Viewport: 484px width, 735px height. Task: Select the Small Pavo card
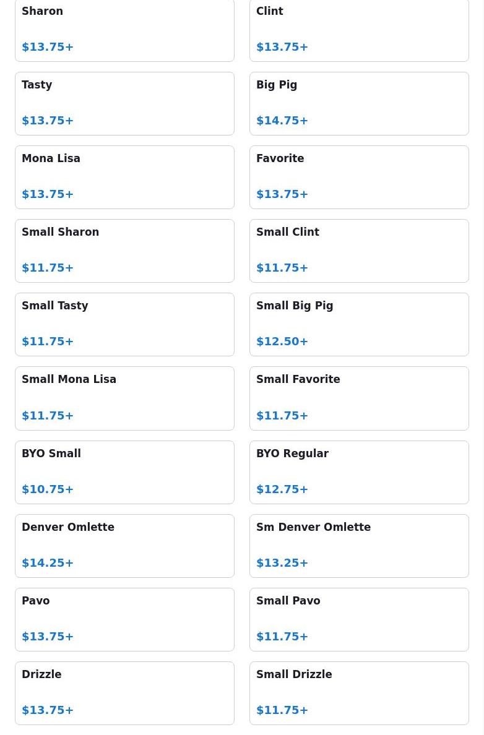pos(359,619)
